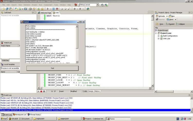Open the Thread Status tab
The image size is (193, 121).
pyautogui.click(x=34, y=115)
